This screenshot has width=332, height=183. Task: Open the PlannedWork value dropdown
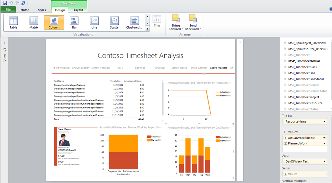tap(324, 143)
